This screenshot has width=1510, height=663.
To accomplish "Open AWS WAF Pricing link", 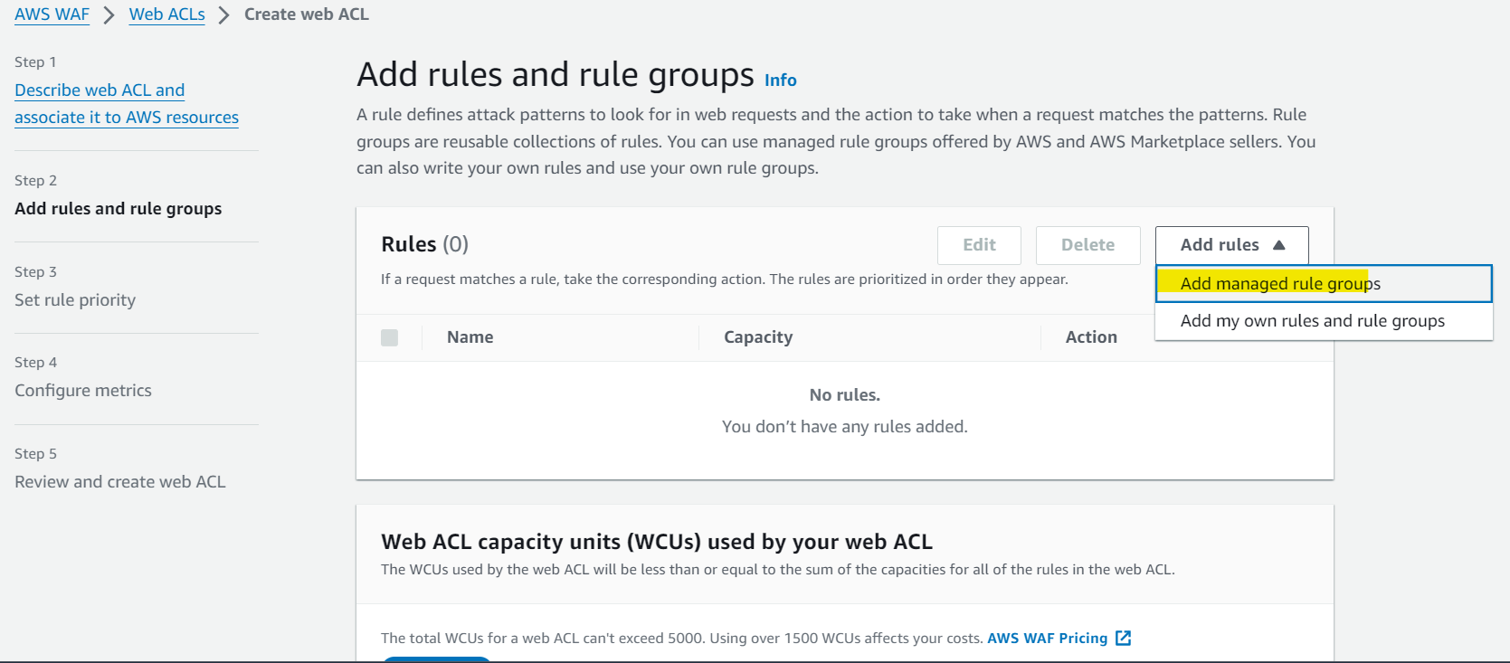I will (1047, 638).
